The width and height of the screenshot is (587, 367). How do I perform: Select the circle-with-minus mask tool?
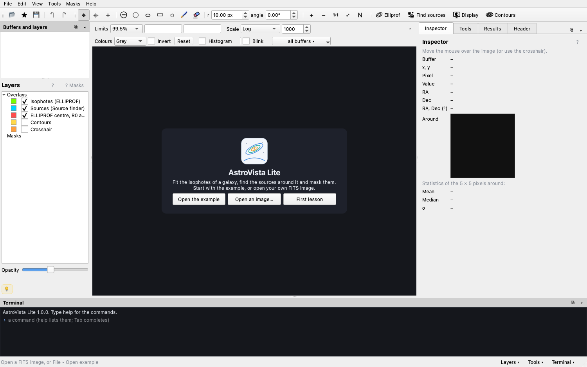(124, 15)
